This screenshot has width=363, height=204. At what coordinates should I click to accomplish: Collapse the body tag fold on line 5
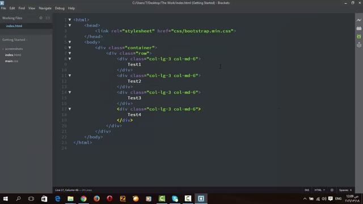(x=70, y=42)
